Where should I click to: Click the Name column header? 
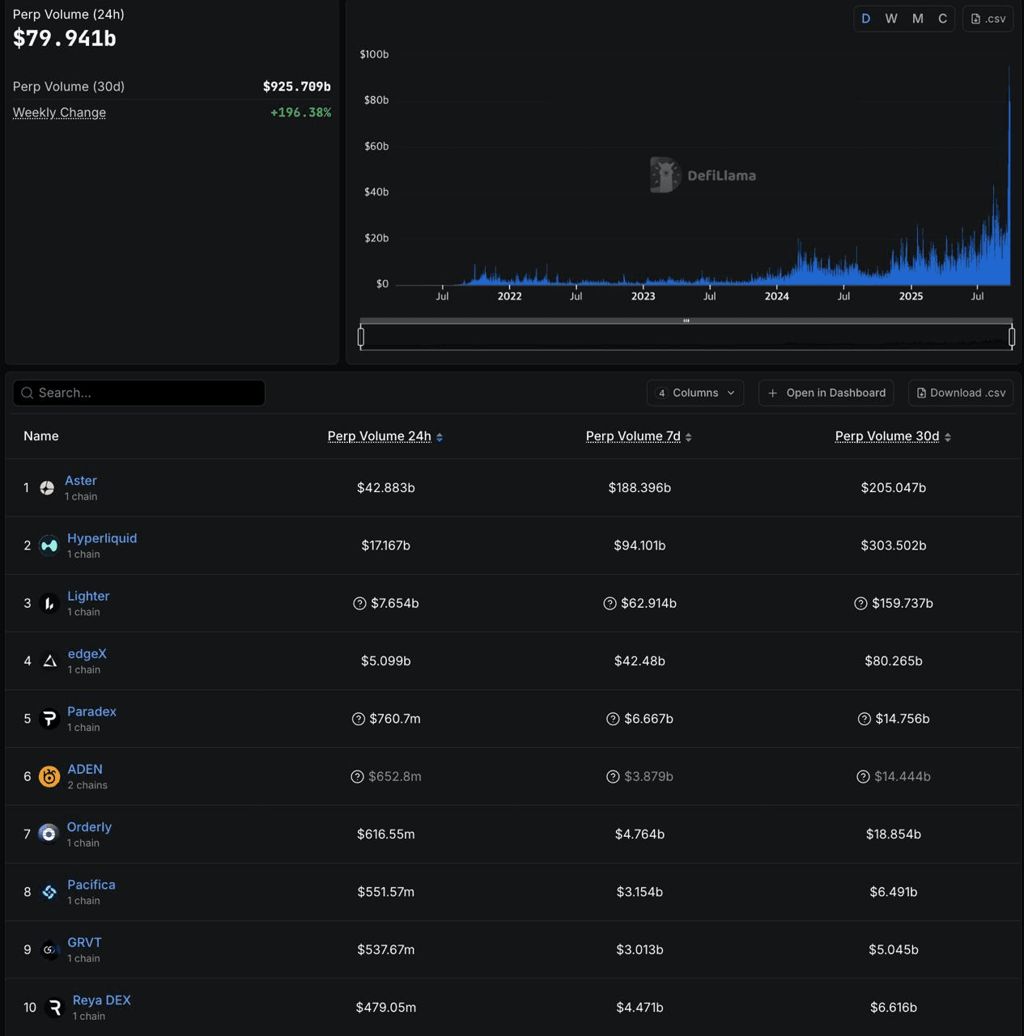41,436
